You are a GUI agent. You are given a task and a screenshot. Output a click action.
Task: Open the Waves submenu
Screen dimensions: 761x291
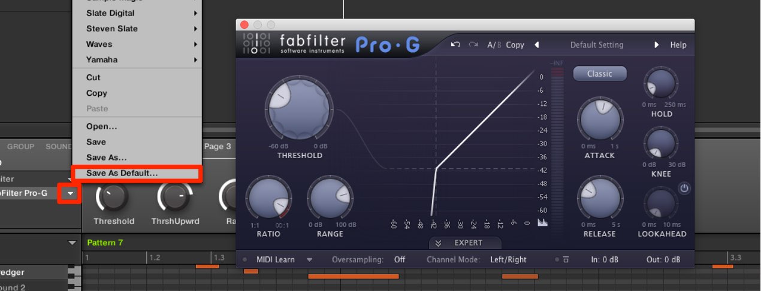pos(137,44)
